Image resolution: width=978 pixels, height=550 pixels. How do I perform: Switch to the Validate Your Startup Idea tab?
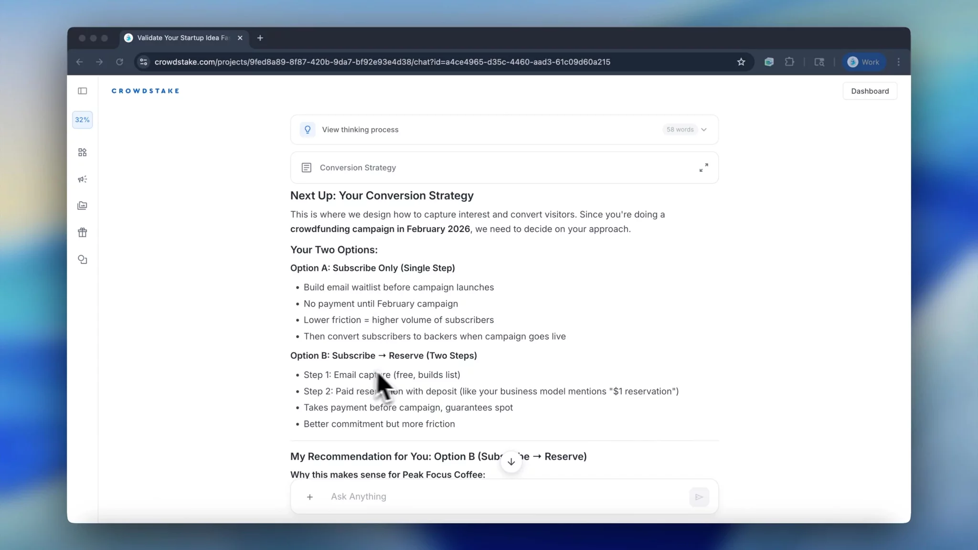click(181, 38)
